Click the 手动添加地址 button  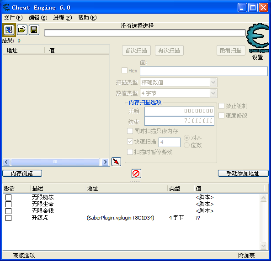click(x=243, y=173)
